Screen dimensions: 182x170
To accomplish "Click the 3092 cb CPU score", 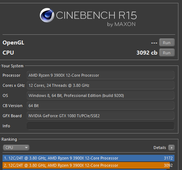I will pos(147,53).
